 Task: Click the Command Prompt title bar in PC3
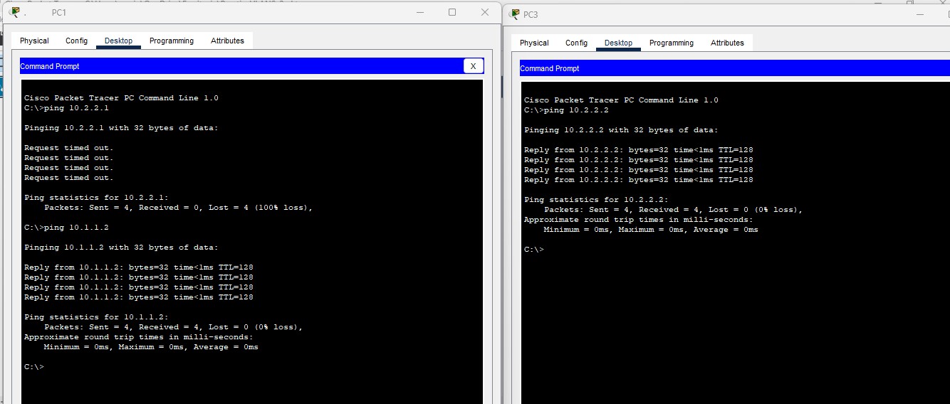pyautogui.click(x=735, y=68)
